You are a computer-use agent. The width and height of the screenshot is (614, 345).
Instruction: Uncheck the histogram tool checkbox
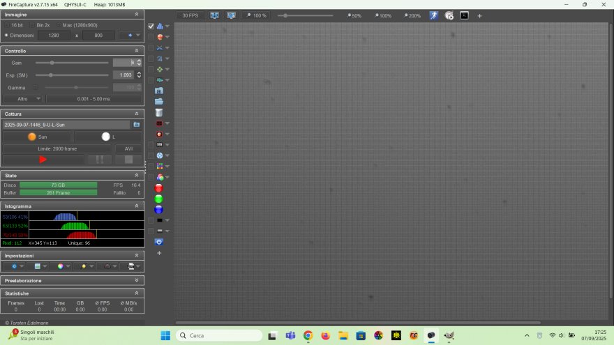151,26
